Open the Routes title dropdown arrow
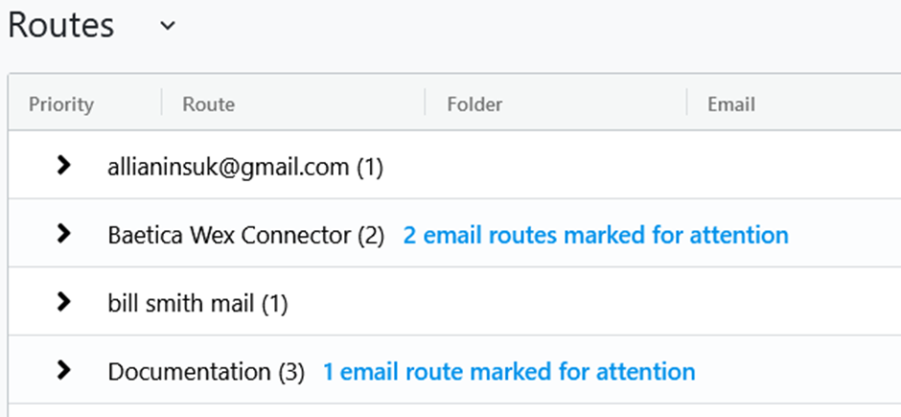 168,27
